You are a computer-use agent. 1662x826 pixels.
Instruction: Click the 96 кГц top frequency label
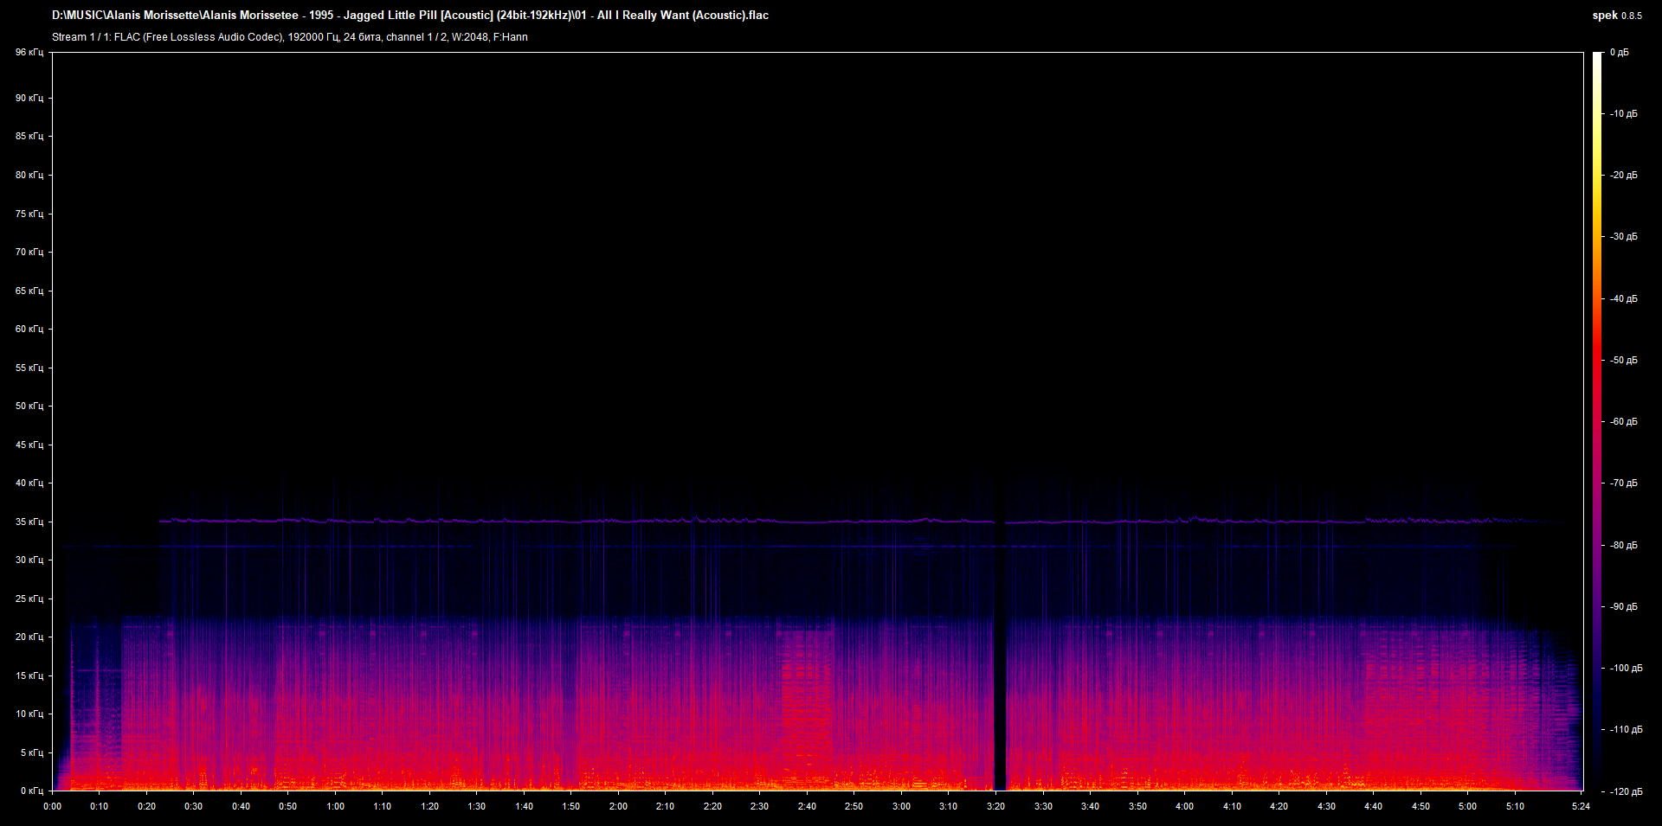click(x=29, y=53)
